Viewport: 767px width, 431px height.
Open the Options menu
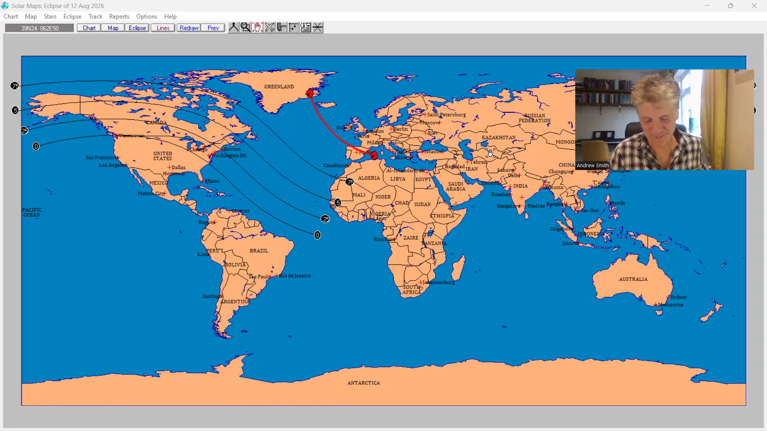(147, 16)
